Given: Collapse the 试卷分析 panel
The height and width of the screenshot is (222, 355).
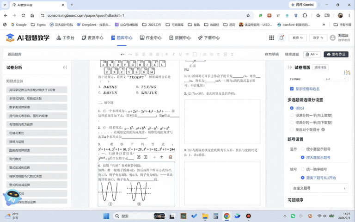Looking at the screenshot, I should point(65,67).
